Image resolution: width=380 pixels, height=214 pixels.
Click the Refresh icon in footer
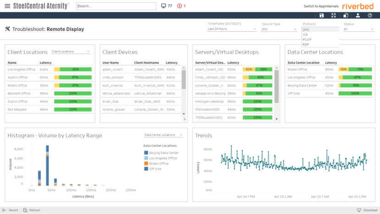(x=25, y=210)
